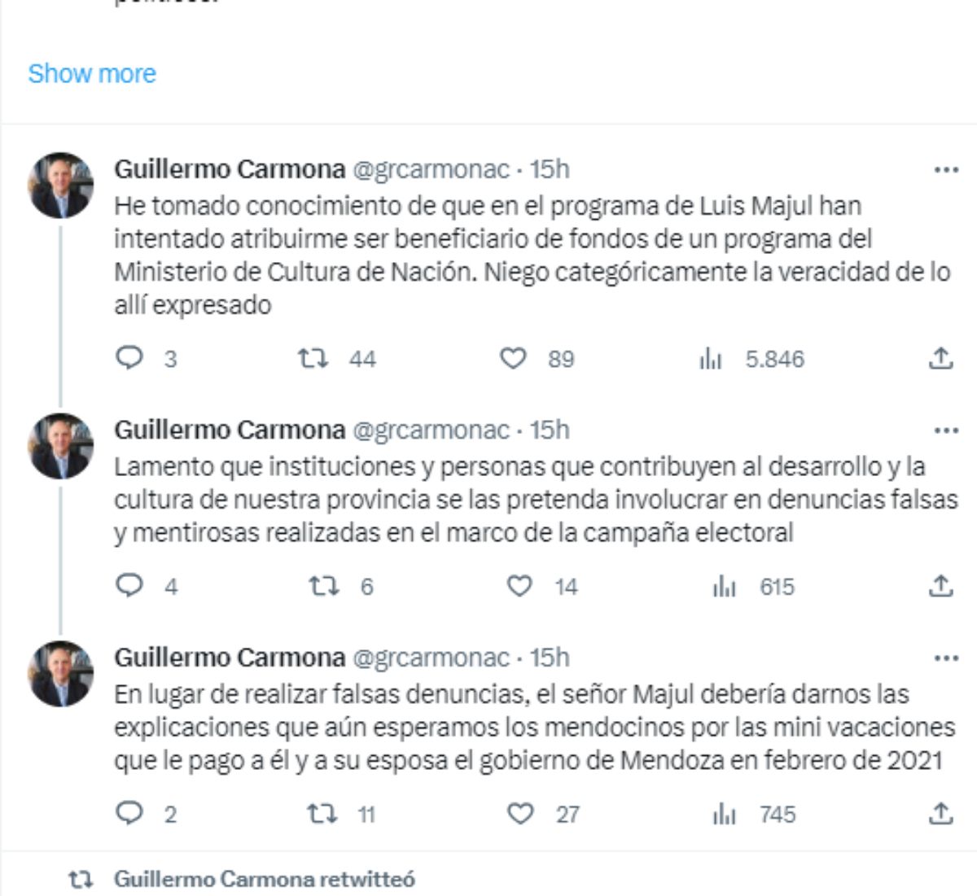Share the tweet mentioning febrero de 2021
This screenshot has height=896, width=977.
(940, 814)
